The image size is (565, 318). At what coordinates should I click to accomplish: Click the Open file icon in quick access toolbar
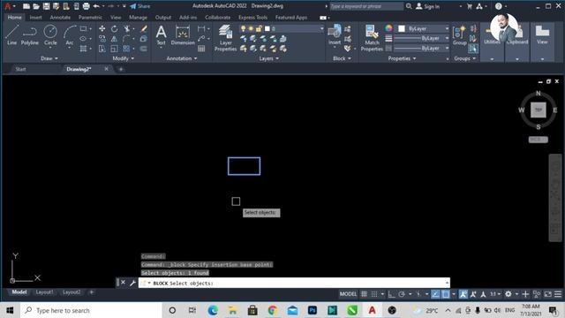[36, 6]
